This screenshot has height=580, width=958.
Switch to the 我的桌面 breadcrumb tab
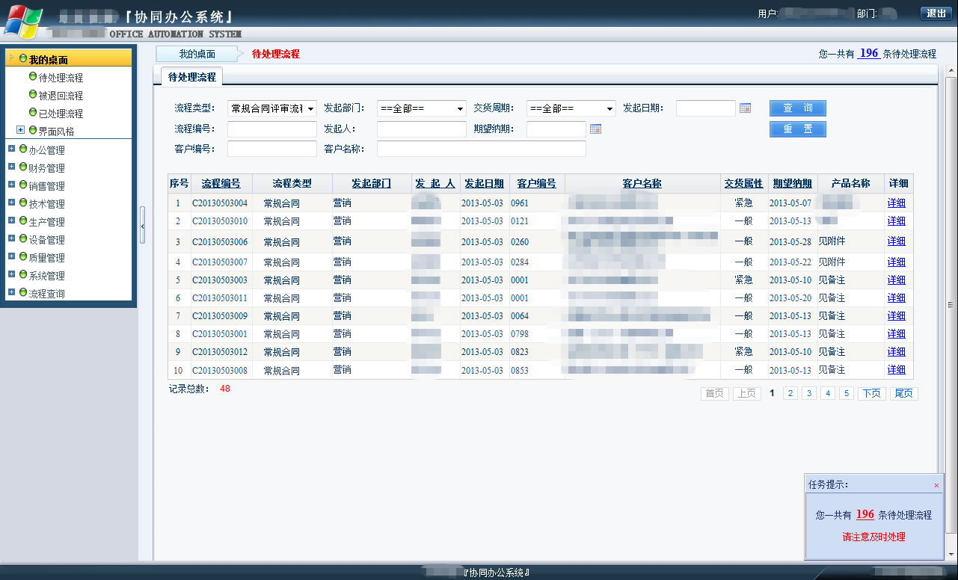pos(197,54)
